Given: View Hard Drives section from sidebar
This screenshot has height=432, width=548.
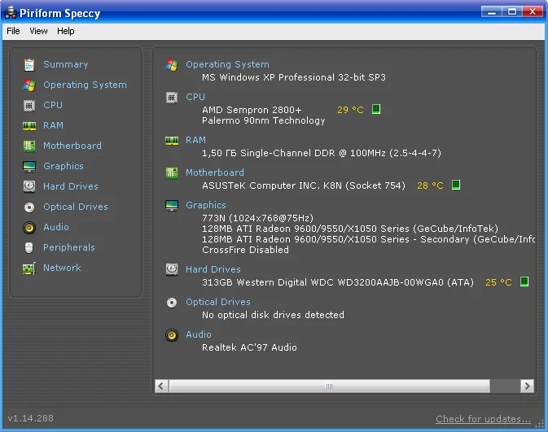Looking at the screenshot, I should [x=71, y=186].
